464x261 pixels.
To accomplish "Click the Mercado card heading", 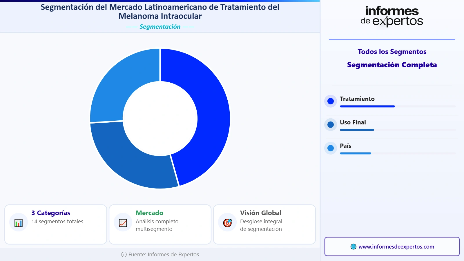I will coord(149,213).
